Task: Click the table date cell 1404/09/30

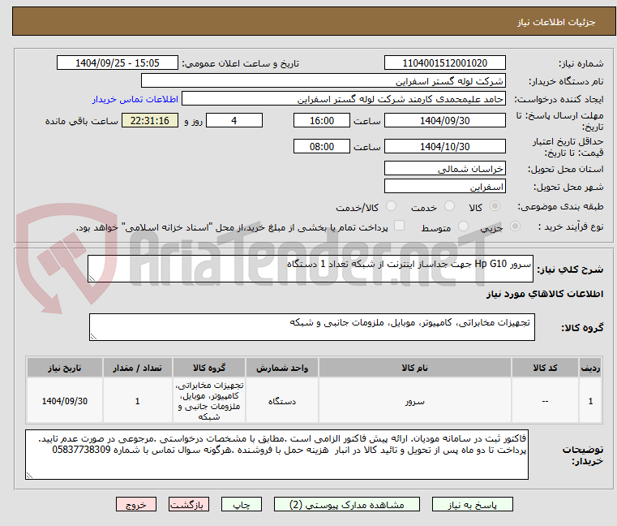Action: (x=65, y=401)
